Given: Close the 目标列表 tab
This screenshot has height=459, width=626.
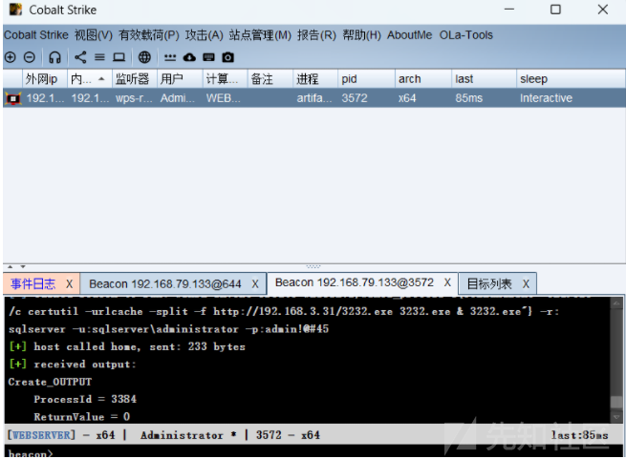Looking at the screenshot, I should (x=527, y=284).
